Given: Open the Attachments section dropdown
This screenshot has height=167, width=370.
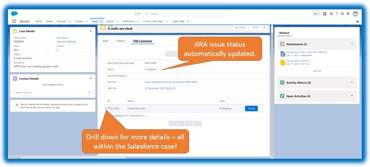Looking at the screenshot, I should tap(352, 44).
